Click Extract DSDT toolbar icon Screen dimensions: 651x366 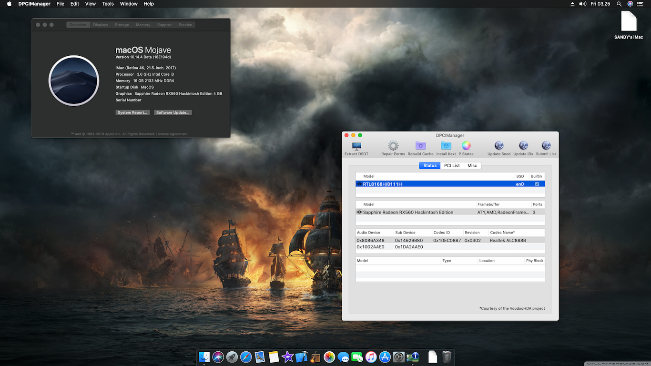(356, 146)
